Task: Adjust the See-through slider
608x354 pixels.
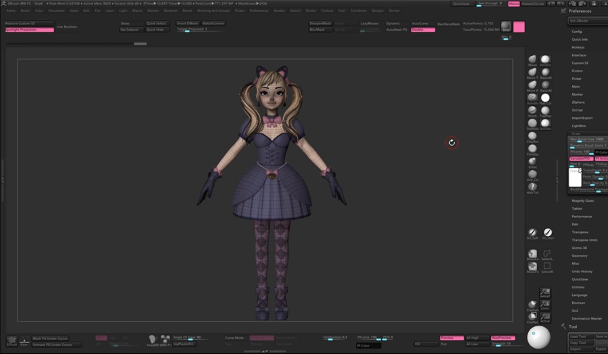Action: pyautogui.click(x=490, y=4)
